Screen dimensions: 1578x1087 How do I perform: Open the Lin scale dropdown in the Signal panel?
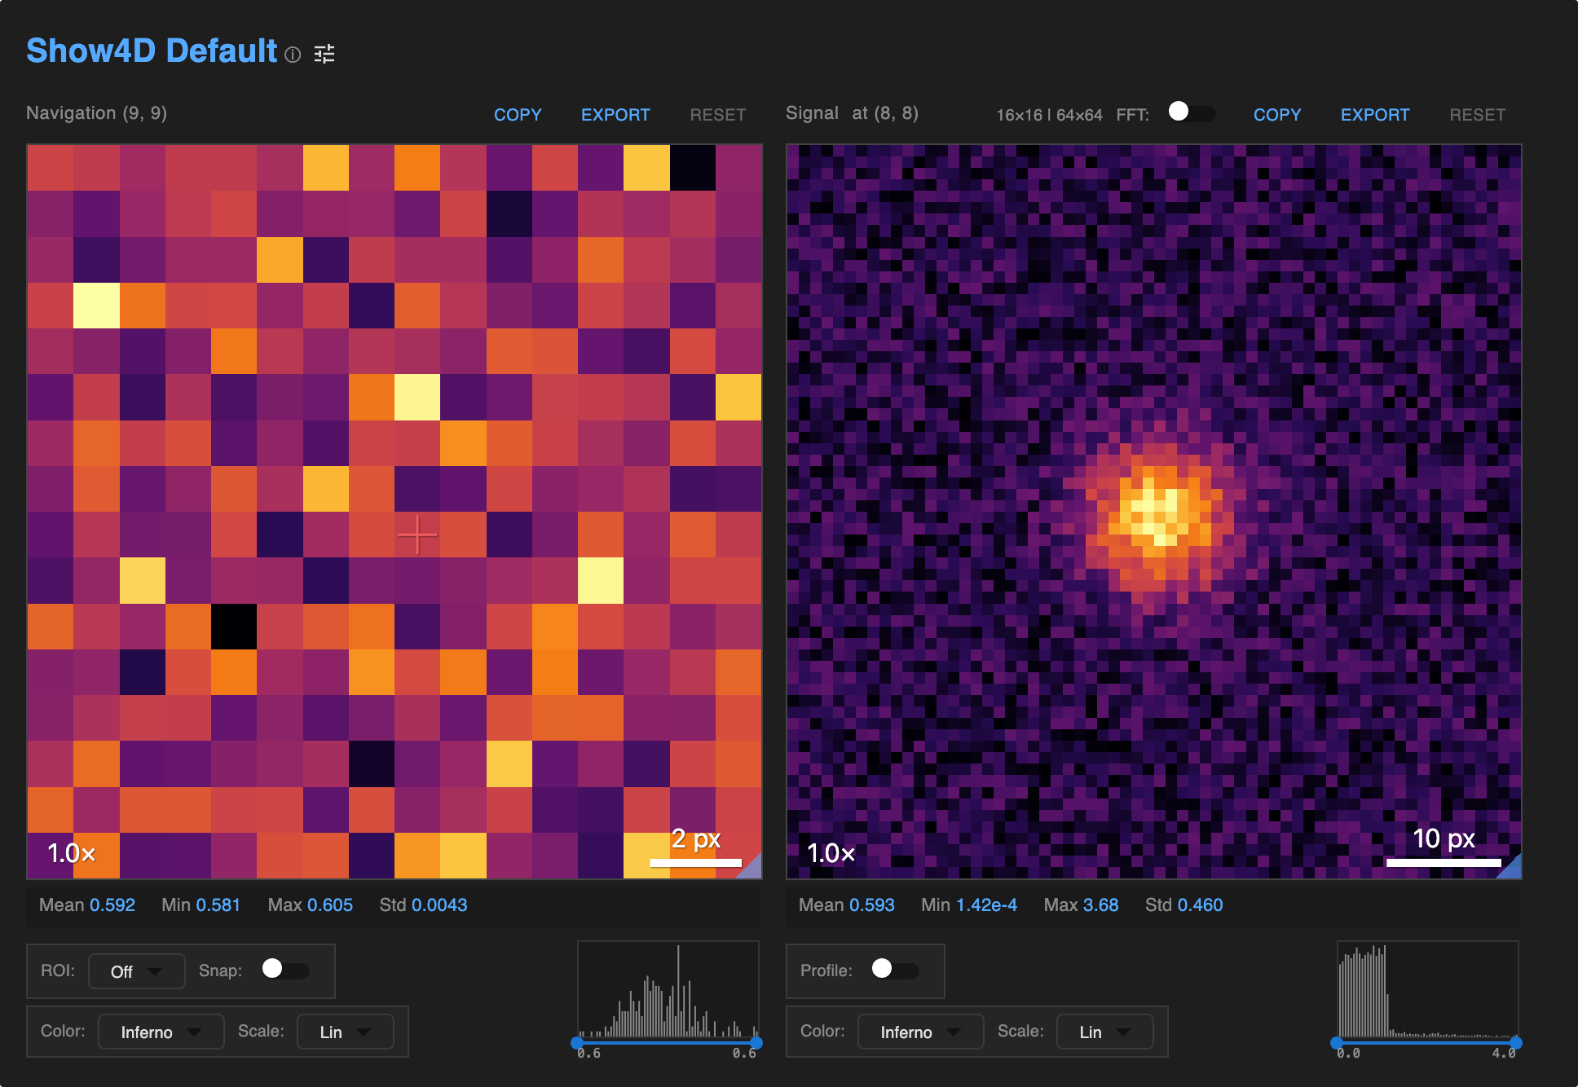point(1104,1032)
